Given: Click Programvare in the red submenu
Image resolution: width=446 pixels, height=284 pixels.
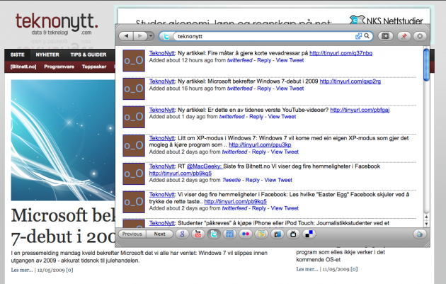Looking at the screenshot, I should click(59, 67).
